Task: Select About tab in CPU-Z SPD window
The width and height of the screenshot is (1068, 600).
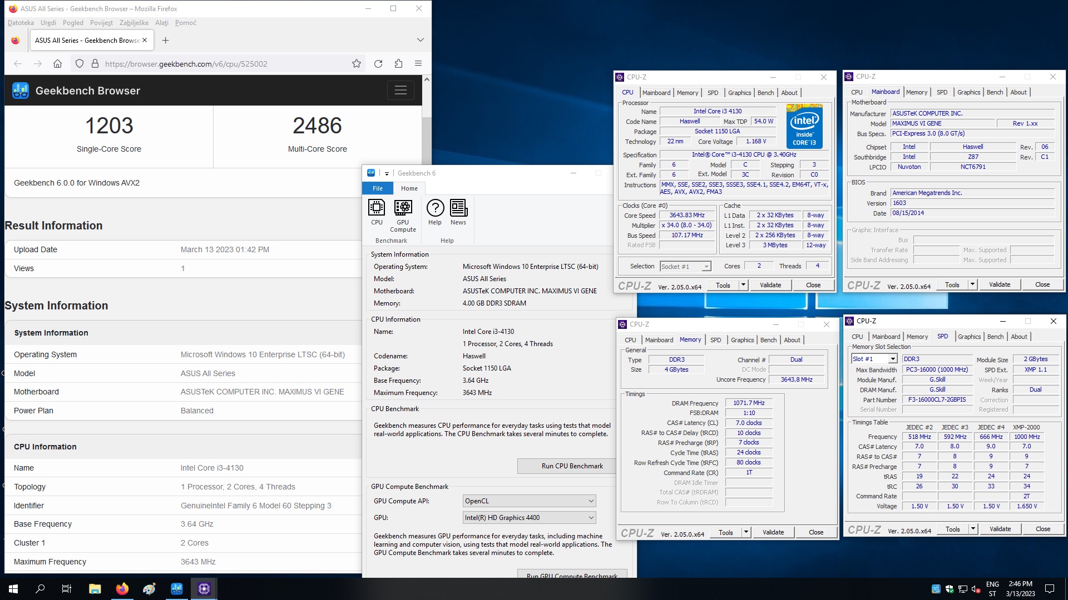Action: [x=1019, y=337]
